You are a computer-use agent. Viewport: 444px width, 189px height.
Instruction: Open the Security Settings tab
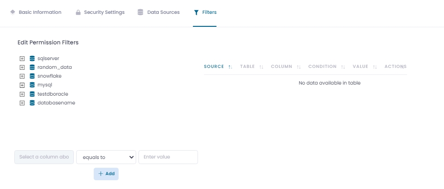pyautogui.click(x=100, y=12)
